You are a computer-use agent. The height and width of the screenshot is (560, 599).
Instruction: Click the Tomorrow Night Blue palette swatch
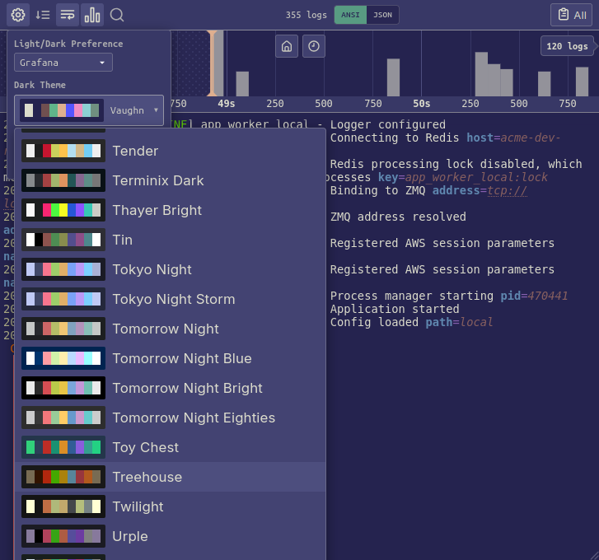[x=63, y=358]
